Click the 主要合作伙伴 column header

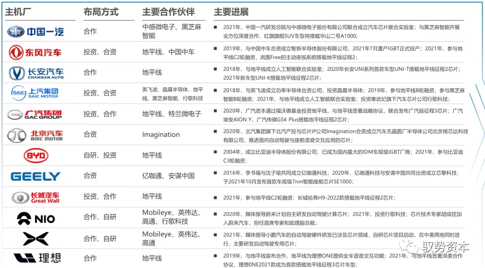point(168,12)
